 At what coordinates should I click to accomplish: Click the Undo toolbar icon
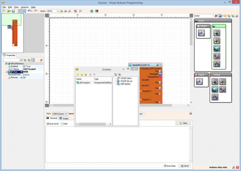[29, 11]
